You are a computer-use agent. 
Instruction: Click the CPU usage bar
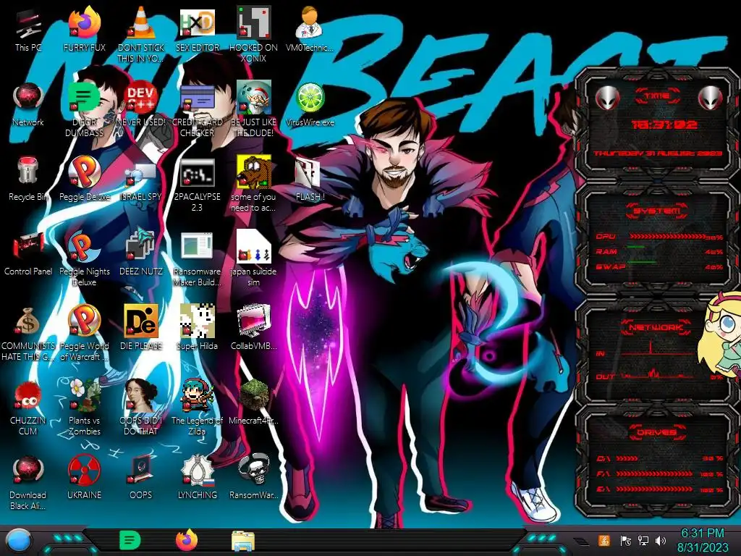click(x=666, y=236)
